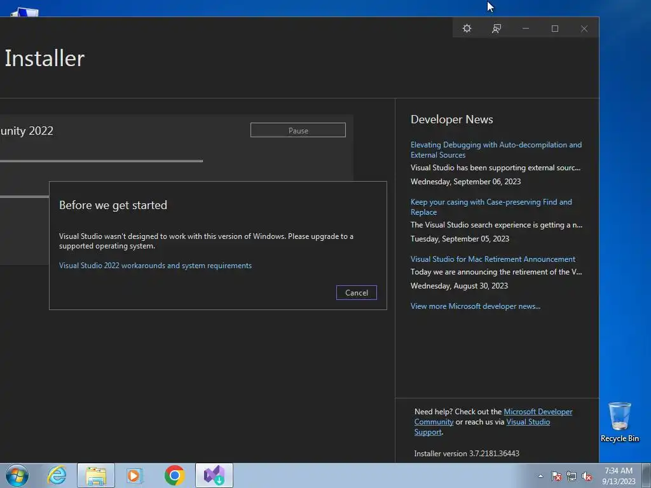Open installer settings gear icon
Image resolution: width=651 pixels, height=488 pixels.
(x=467, y=28)
